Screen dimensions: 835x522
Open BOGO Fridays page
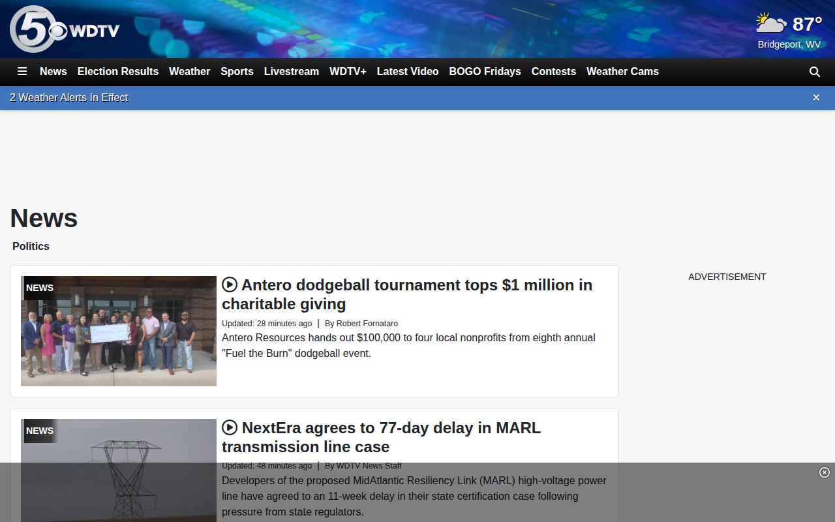pos(485,72)
